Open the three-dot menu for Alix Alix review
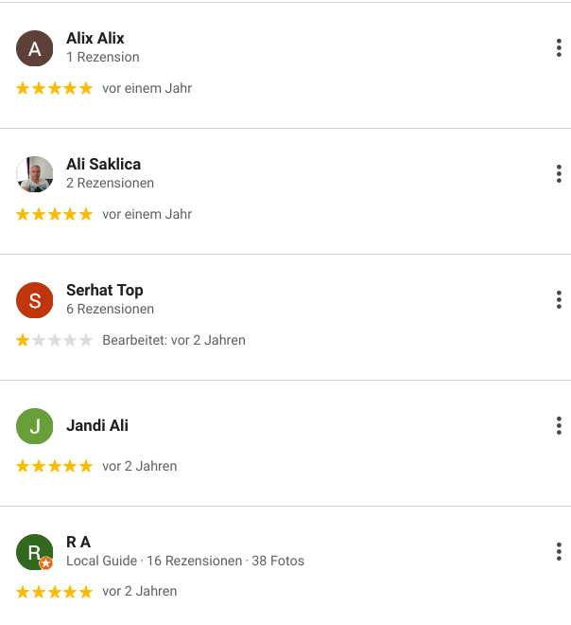The height and width of the screenshot is (625, 571). click(x=559, y=47)
